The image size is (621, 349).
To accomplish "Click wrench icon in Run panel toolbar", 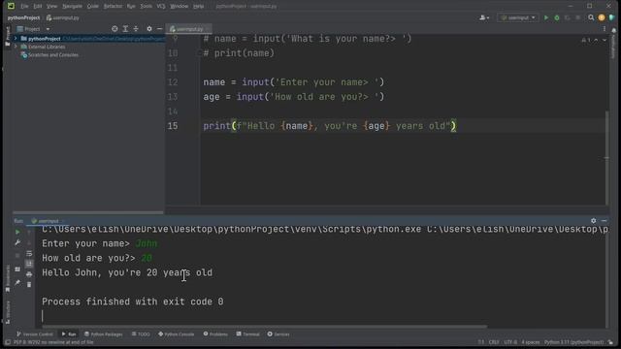I will 17,243.
